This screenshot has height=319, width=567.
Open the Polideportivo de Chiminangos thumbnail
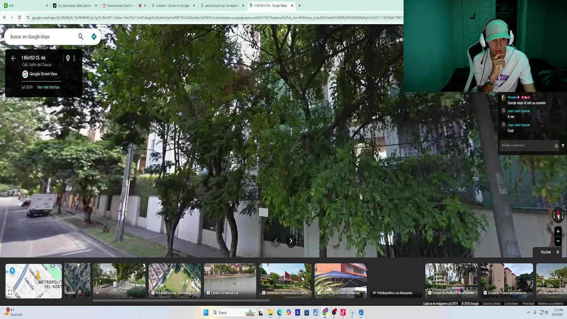pos(175,280)
